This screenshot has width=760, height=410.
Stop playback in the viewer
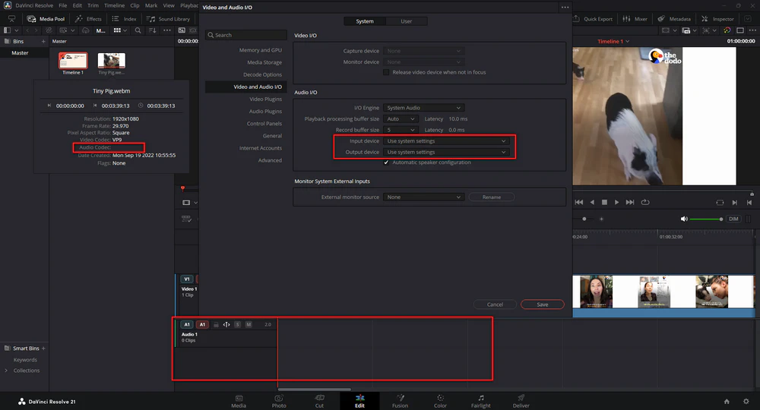click(604, 202)
